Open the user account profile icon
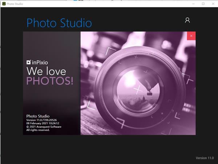 pos(187,20)
